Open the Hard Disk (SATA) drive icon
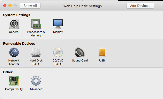Viewport: 163px width, 99px height. [x=36, y=52]
